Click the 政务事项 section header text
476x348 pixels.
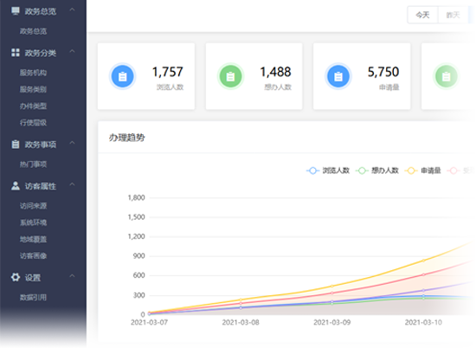[41, 145]
